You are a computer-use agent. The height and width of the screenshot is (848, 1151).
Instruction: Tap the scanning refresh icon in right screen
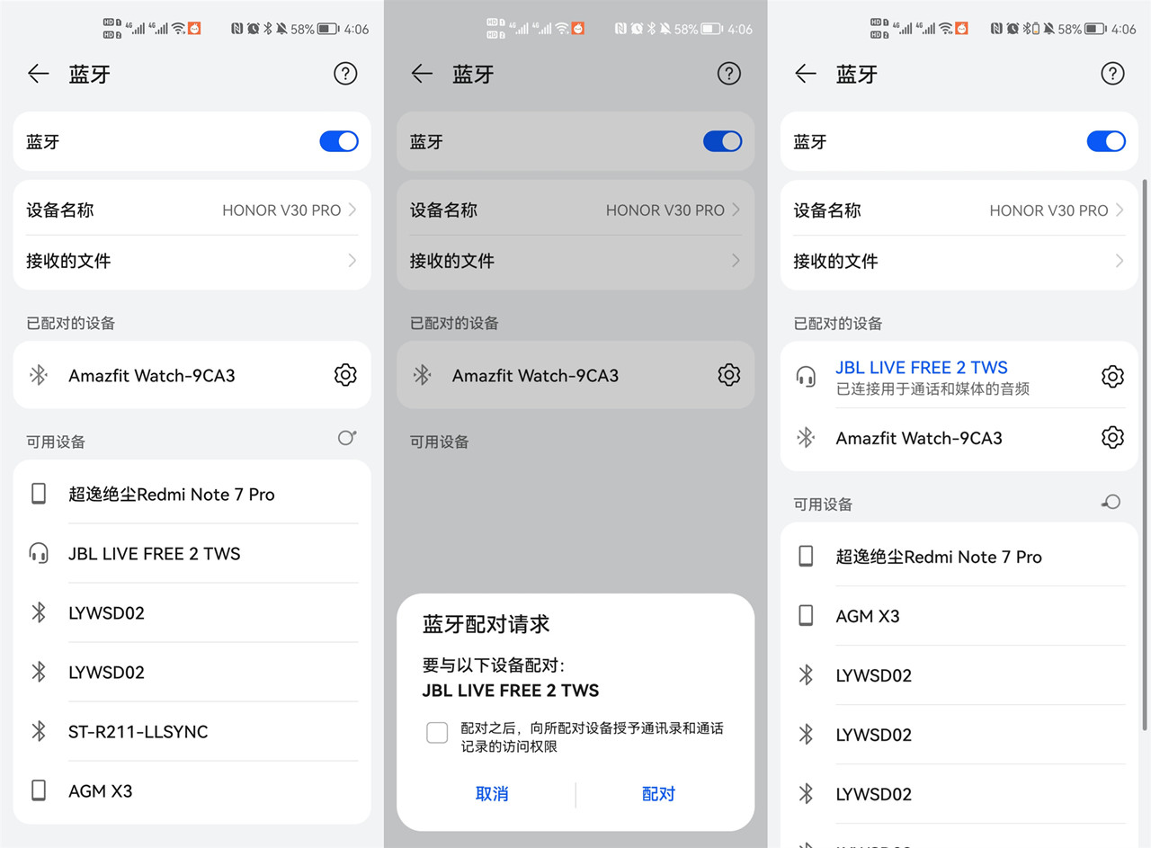pos(1111,502)
